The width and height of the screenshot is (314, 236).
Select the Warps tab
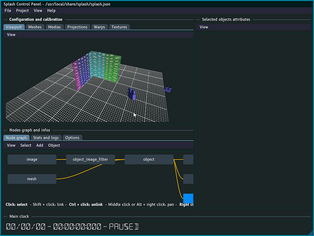(x=99, y=27)
